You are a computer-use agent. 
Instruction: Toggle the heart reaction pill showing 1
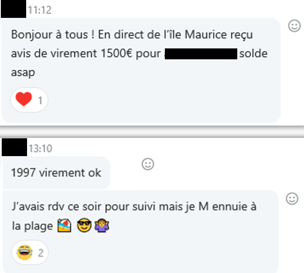click(x=29, y=100)
